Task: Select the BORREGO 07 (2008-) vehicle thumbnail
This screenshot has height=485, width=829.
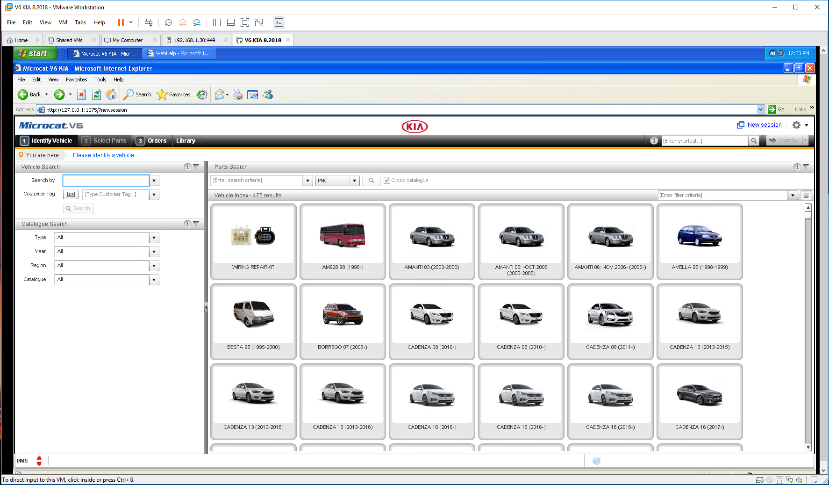Action: click(343, 322)
